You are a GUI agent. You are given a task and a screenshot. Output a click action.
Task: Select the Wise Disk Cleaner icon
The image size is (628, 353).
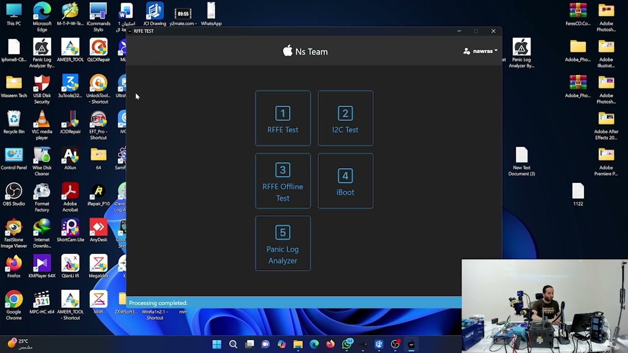click(x=42, y=161)
